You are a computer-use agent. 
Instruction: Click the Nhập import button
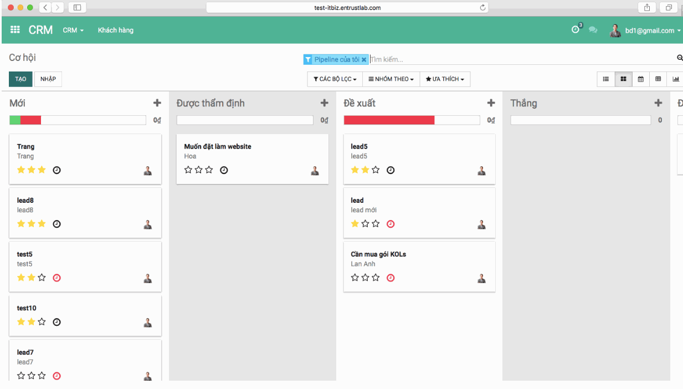(48, 79)
